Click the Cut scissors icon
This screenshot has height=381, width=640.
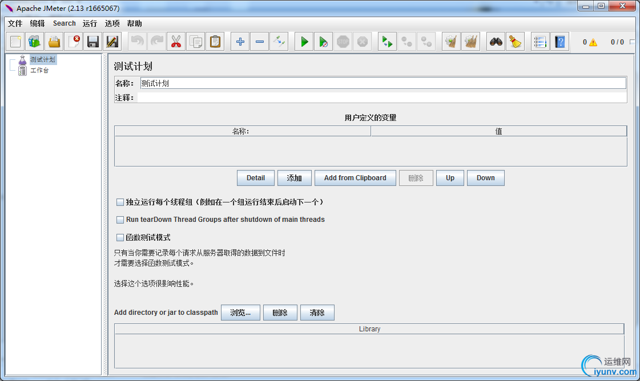tap(176, 42)
